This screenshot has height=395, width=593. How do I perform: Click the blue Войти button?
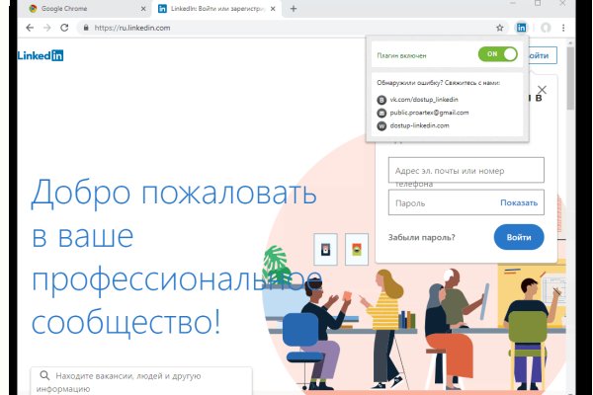point(518,237)
